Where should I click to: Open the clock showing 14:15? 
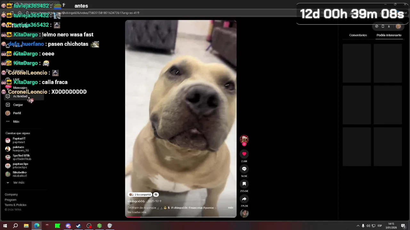click(391, 226)
